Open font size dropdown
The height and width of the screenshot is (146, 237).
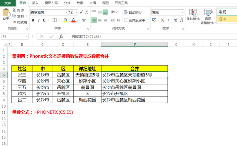coord(77,12)
